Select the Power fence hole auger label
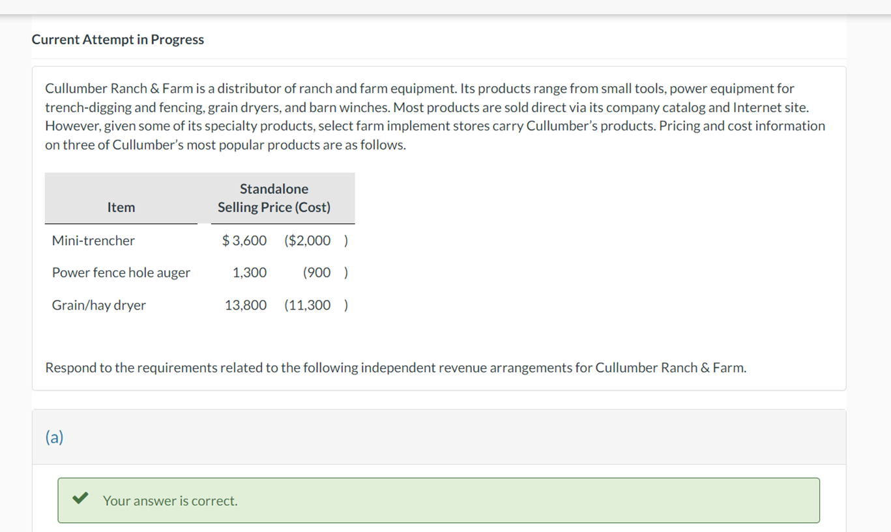This screenshot has width=891, height=532. tap(121, 273)
